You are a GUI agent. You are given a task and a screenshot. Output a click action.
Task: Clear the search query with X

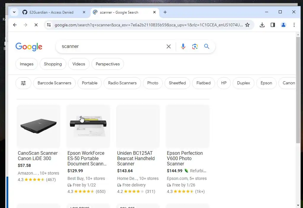[x=168, y=46]
